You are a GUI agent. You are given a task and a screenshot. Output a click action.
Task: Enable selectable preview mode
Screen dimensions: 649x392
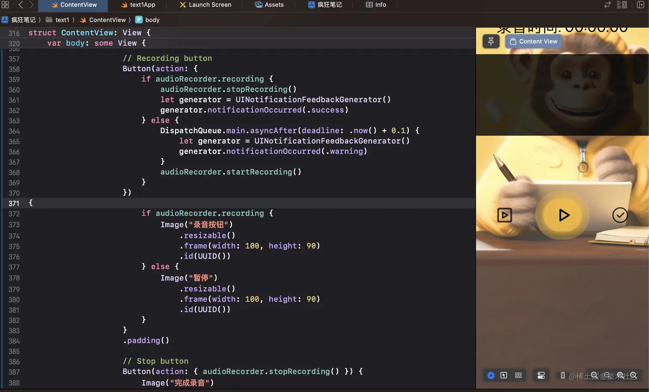pos(504,375)
